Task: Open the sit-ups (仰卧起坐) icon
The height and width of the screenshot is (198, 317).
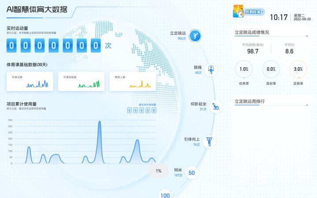Action: pyautogui.click(x=215, y=106)
